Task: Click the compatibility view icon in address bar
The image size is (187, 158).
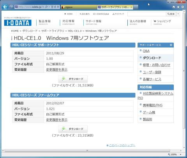Action: [52, 7]
